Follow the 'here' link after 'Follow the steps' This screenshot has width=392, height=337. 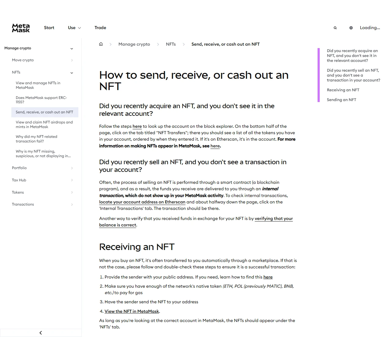coord(137,126)
